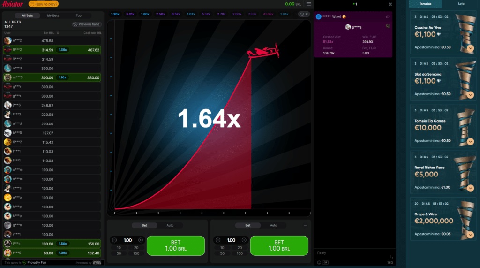Viewport: 480px width, 268px height.
Task: Click p***s avatar in the chat card
Action: [348, 27]
